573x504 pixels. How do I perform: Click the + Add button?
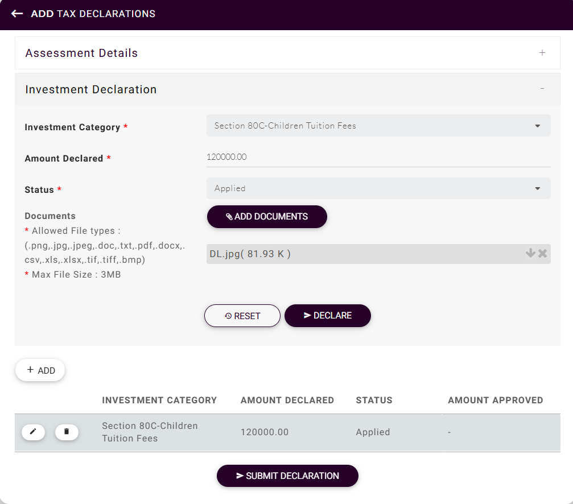tap(40, 370)
